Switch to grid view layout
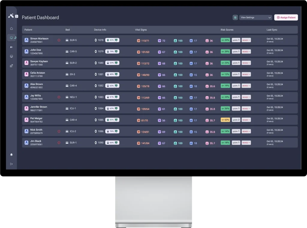The height and width of the screenshot is (228, 307). [235, 18]
